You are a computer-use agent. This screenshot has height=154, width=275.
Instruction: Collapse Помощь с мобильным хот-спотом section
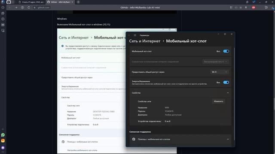(x=228, y=139)
